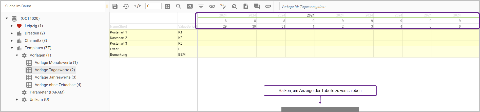Open the fx formula dropdown
This screenshot has height=112, width=480.
138,6
